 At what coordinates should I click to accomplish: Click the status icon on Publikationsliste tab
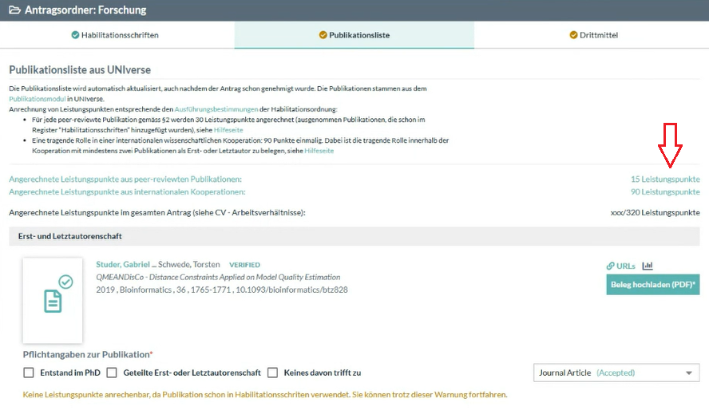tap(323, 35)
